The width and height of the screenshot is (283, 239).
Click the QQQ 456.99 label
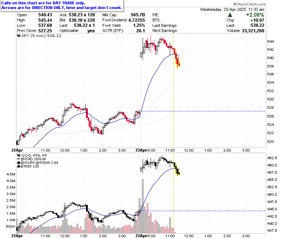click(x=34, y=155)
